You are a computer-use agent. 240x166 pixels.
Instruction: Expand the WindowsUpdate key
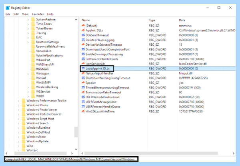click(x=18, y=141)
